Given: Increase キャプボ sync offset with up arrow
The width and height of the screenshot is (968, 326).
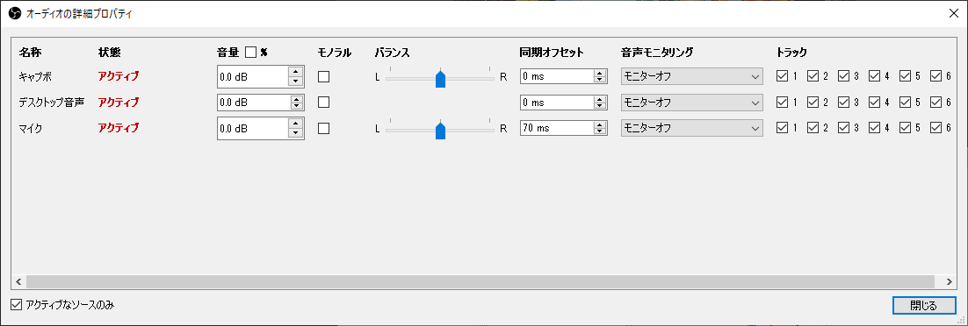Looking at the screenshot, I should tap(599, 74).
